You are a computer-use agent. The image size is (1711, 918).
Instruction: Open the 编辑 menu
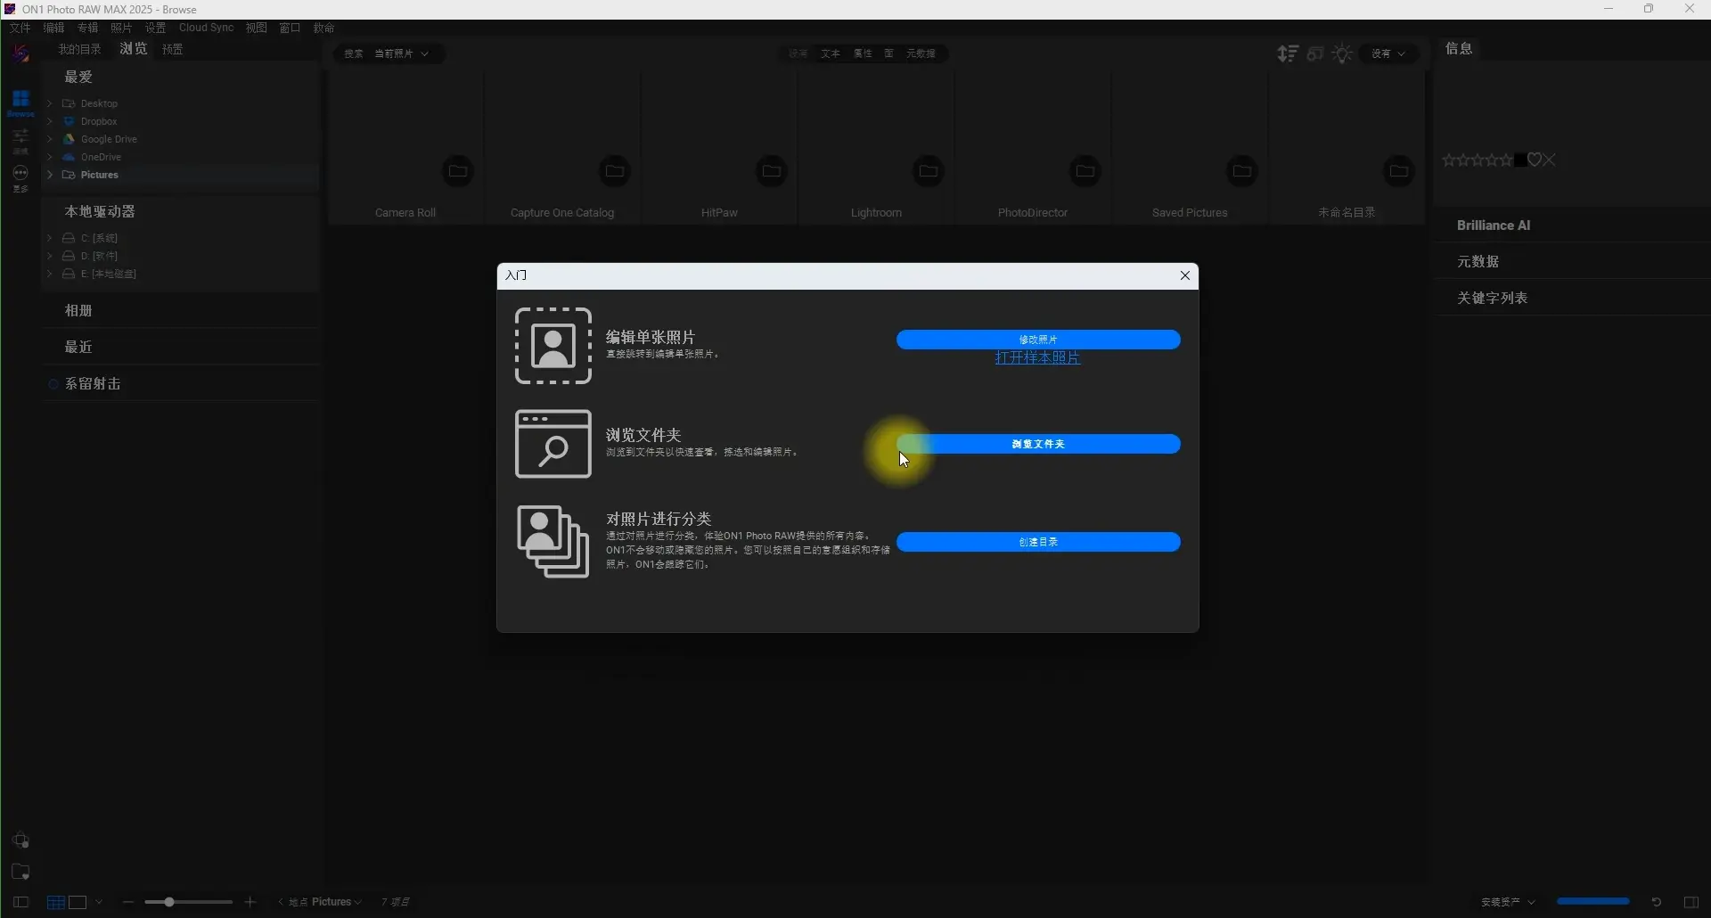53,28
